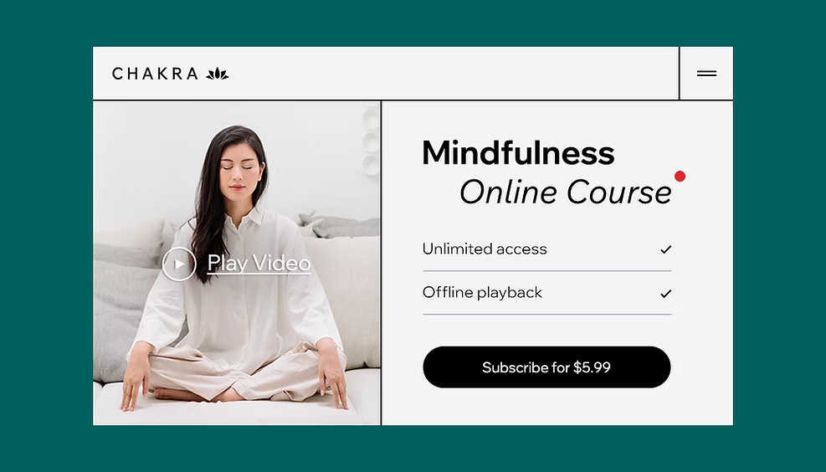Click the divider line under Offline playback
Image resolution: width=826 pixels, height=472 pixels.
(546, 315)
